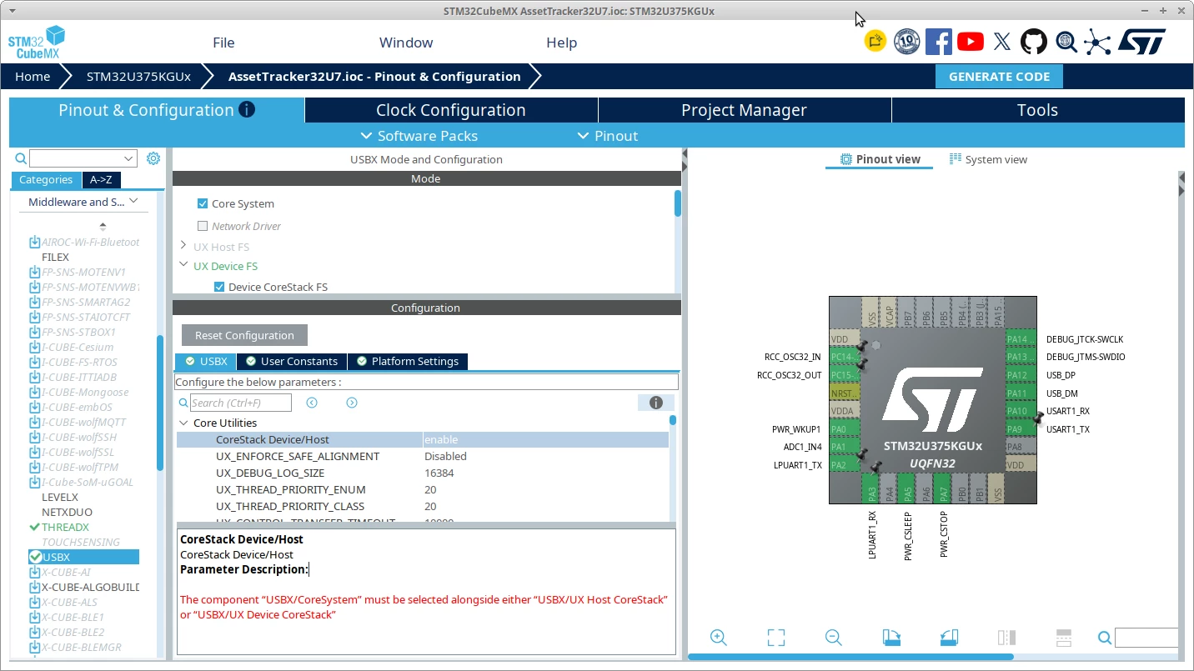Image resolution: width=1194 pixels, height=671 pixels.
Task: Click the ST logo in header
Action: click(x=1142, y=42)
